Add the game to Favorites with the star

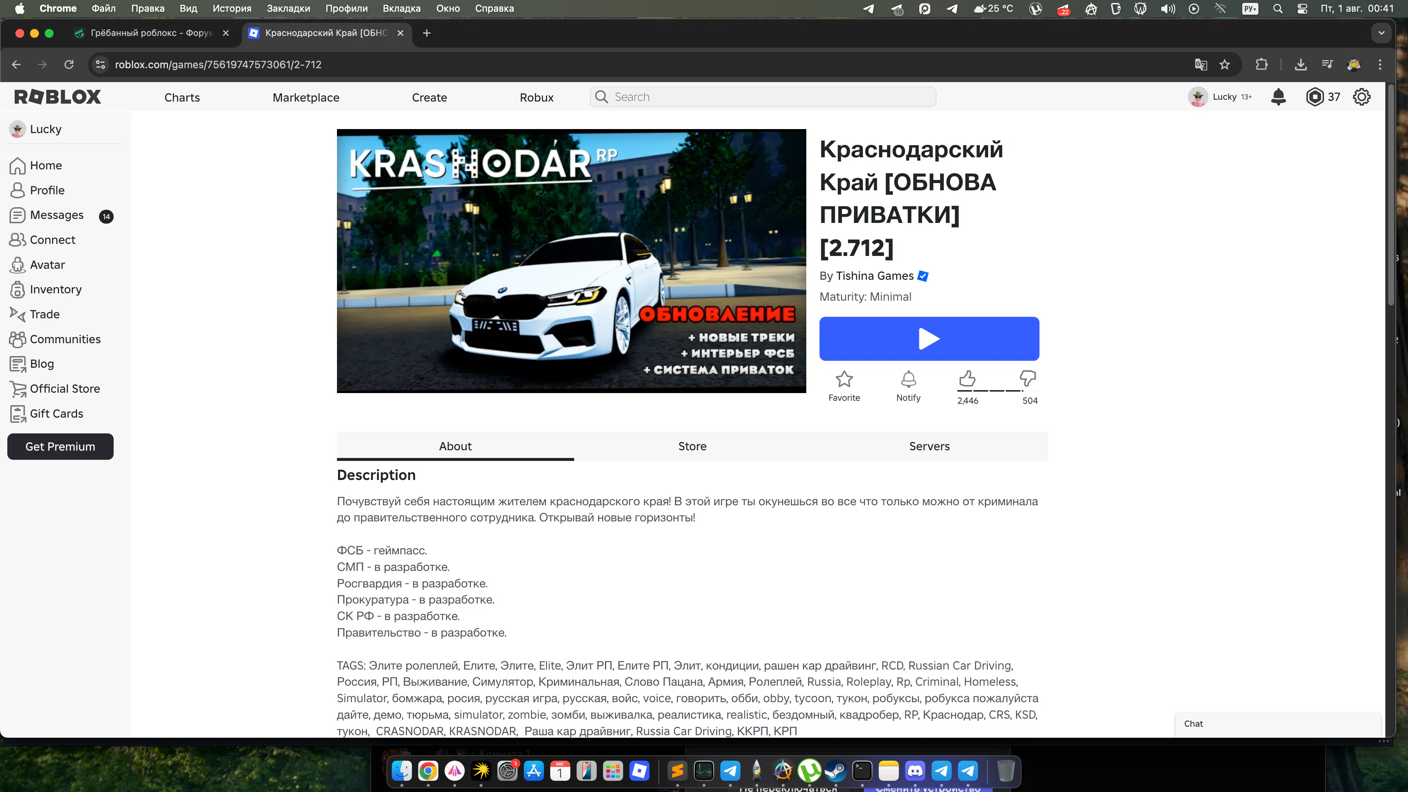coord(844,386)
